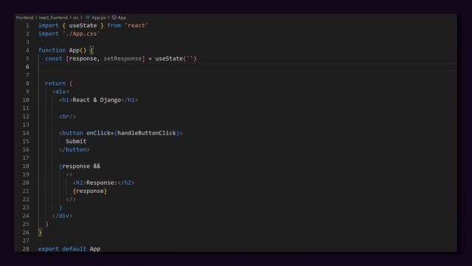Click the '<br/>' tag on line 12
This screenshot has width=472, height=266.
click(67, 117)
